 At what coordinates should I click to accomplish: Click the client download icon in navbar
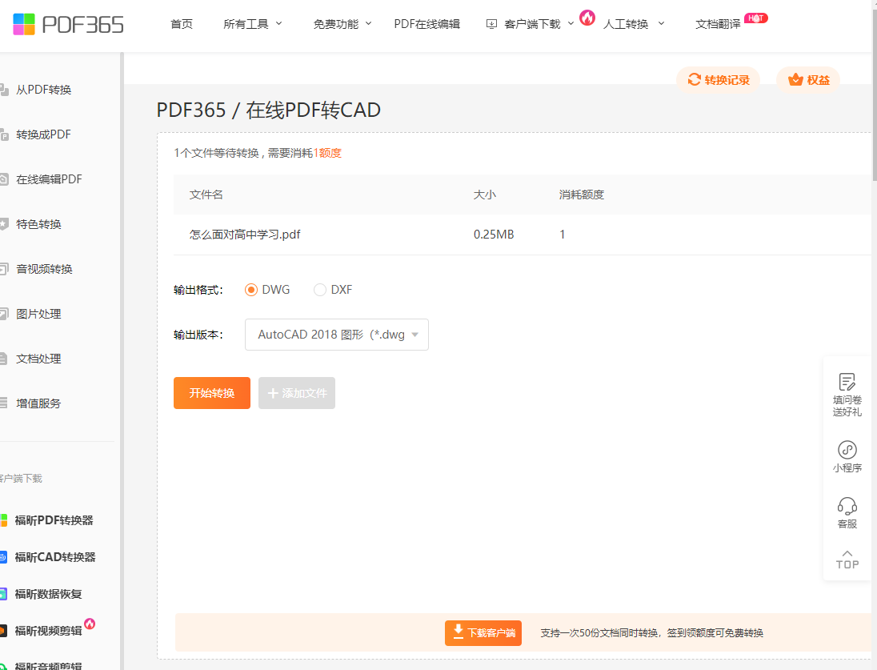(491, 23)
